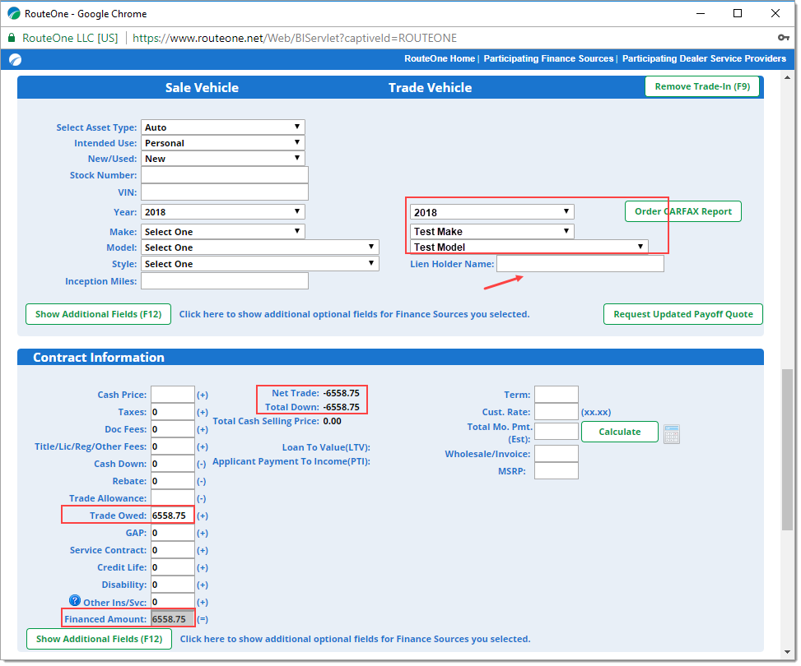Click the scrollbar up arrow
This screenshot has width=801, height=666.
787,77
